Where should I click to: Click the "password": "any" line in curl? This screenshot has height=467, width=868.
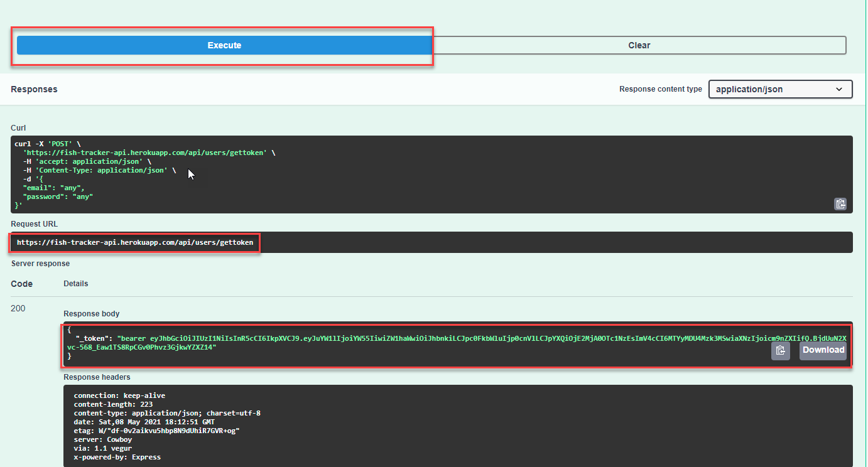coord(58,196)
